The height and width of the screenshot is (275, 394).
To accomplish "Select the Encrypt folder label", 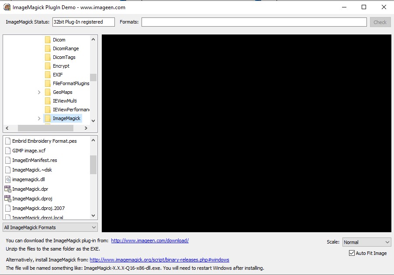I will pos(61,66).
